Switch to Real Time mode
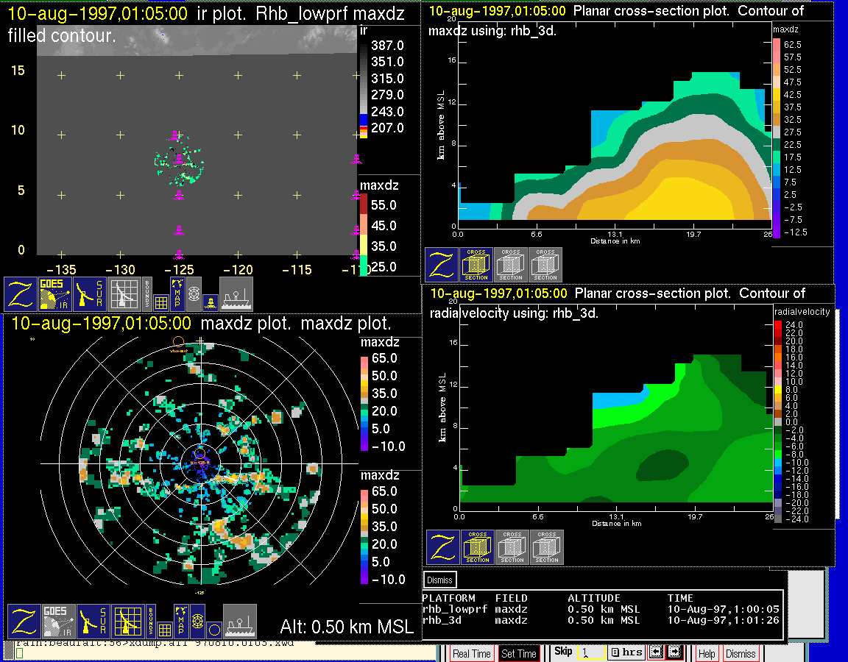Viewport: 848px width, 662px height. 471,653
